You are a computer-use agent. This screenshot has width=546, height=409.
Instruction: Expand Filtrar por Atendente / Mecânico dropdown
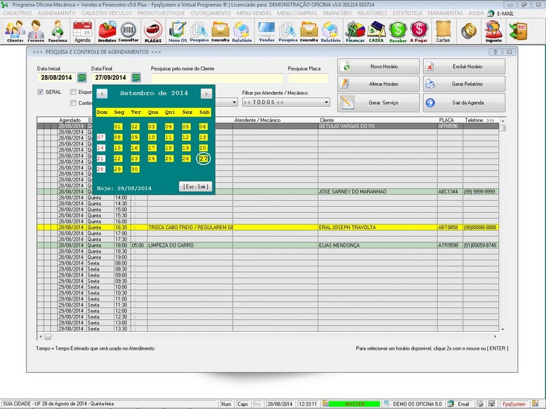[326, 102]
